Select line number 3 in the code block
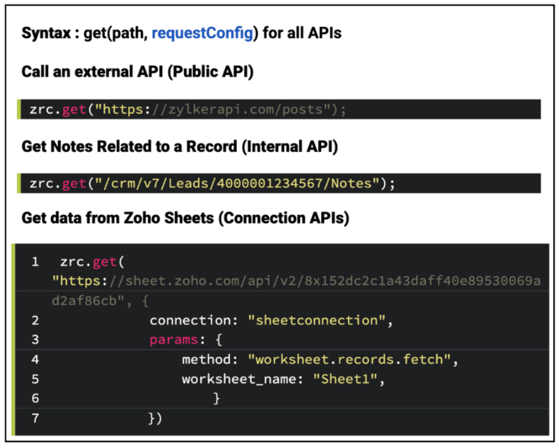The height and width of the screenshot is (448, 559). point(35,340)
